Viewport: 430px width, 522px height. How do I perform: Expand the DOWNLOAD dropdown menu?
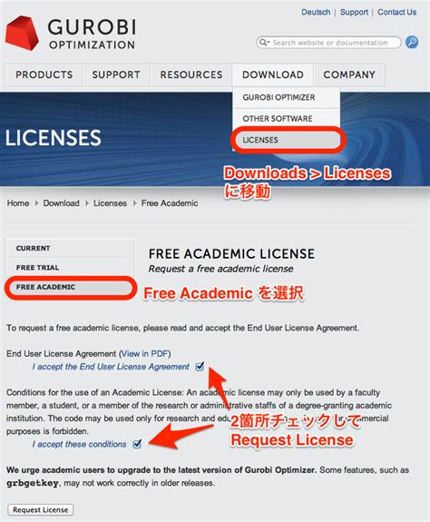(x=273, y=74)
